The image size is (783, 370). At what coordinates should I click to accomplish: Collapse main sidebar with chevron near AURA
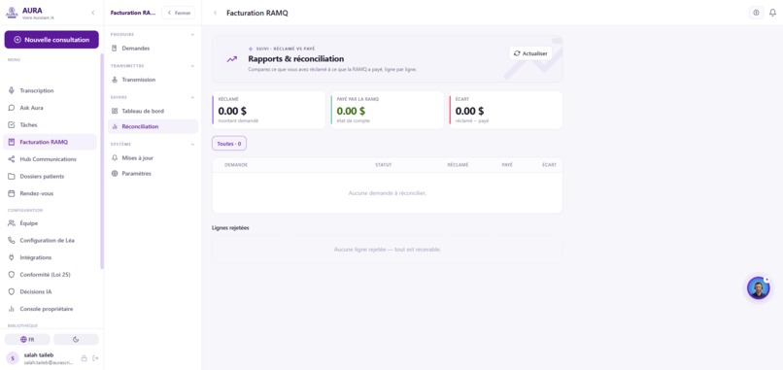(x=93, y=13)
